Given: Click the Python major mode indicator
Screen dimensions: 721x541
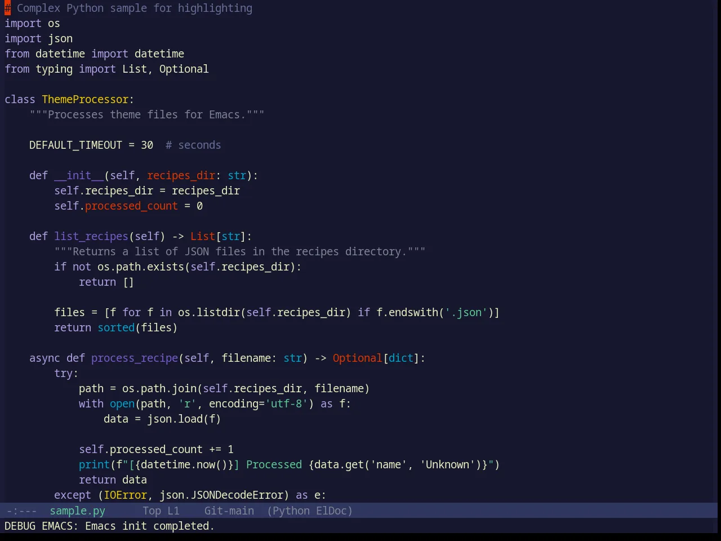Looking at the screenshot, I should (291, 511).
